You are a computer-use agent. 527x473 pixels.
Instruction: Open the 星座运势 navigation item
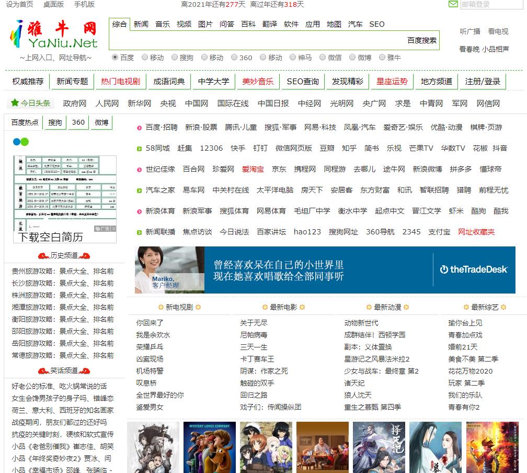392,82
